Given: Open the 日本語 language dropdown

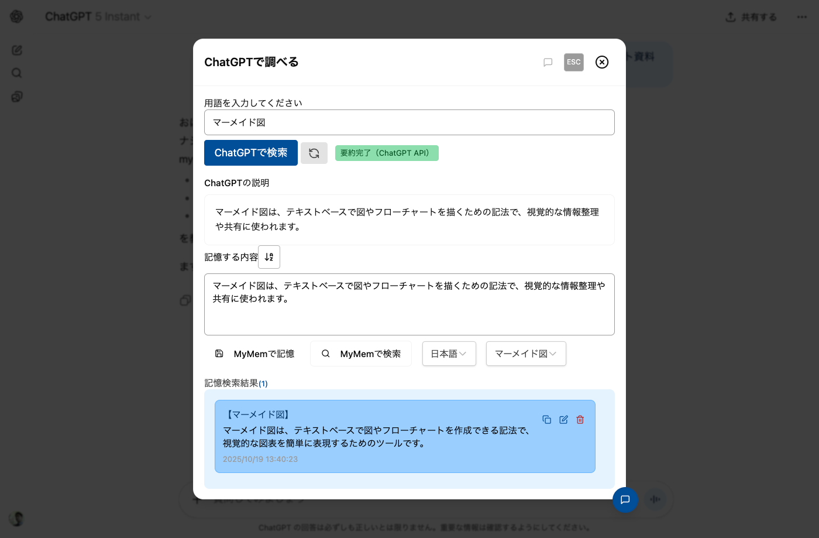Looking at the screenshot, I should coord(449,354).
